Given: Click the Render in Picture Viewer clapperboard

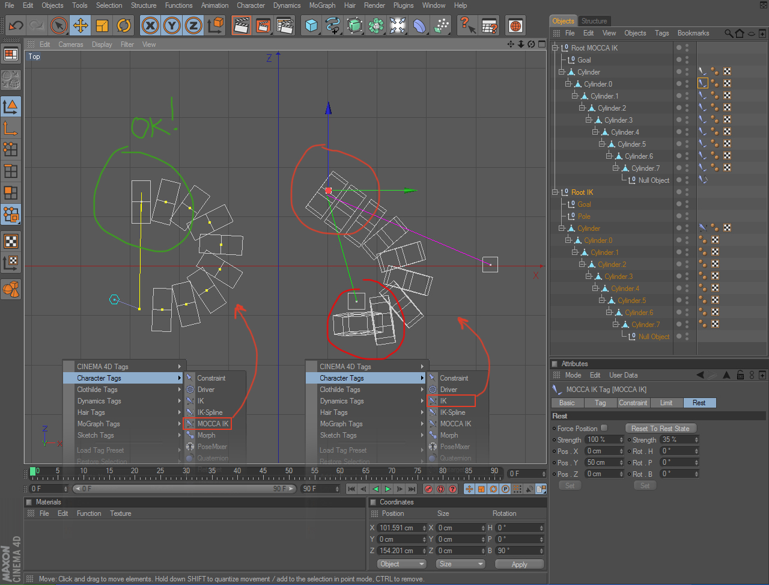Looking at the screenshot, I should coord(263,26).
